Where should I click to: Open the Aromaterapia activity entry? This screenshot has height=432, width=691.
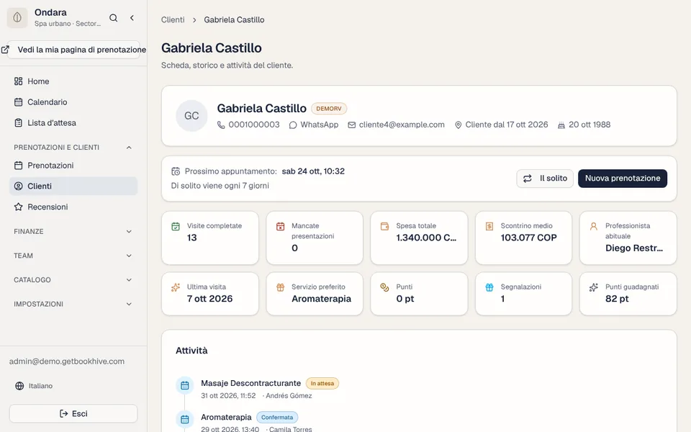[226, 417]
